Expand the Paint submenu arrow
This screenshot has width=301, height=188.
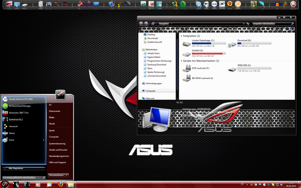pyautogui.click(x=44, y=140)
